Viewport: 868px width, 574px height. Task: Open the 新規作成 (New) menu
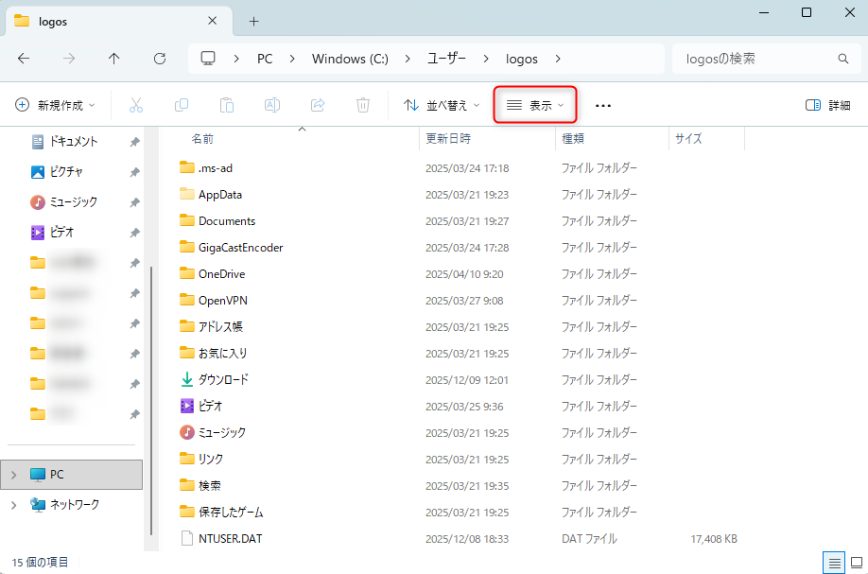pyautogui.click(x=54, y=105)
